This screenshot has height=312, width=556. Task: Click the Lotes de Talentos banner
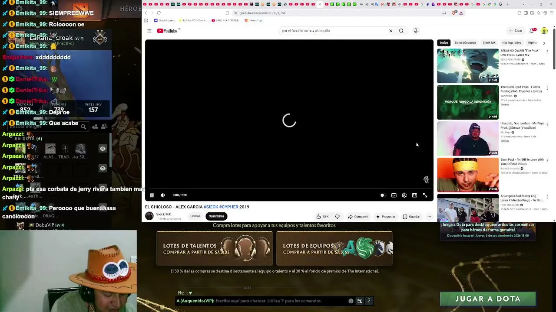tap(215, 248)
